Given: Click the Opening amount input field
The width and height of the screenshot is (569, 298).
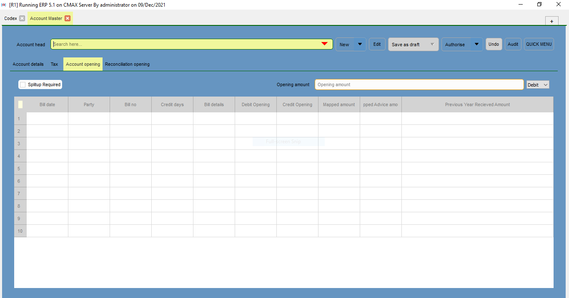Looking at the screenshot, I should tap(419, 84).
